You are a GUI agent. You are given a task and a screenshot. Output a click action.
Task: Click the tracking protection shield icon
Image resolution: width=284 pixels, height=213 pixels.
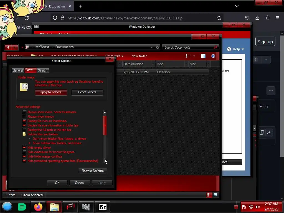coord(55,18)
